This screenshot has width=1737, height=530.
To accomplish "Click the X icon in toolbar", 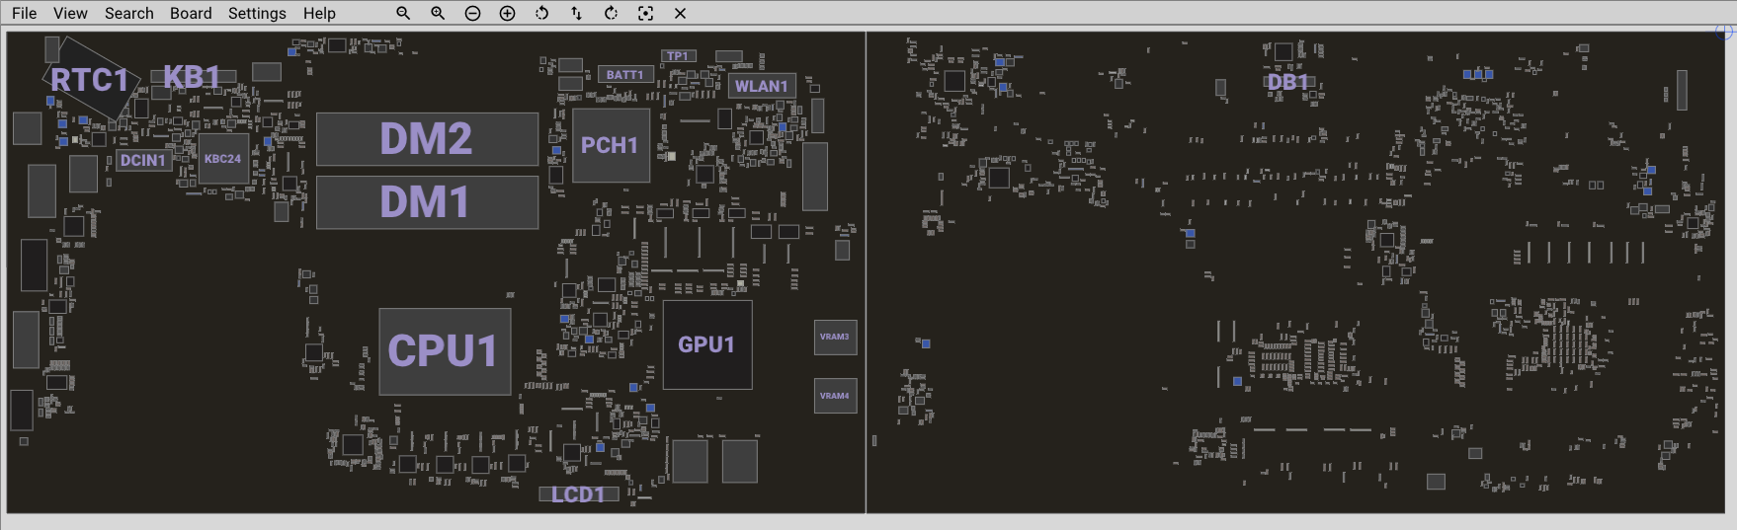I will pos(680,13).
